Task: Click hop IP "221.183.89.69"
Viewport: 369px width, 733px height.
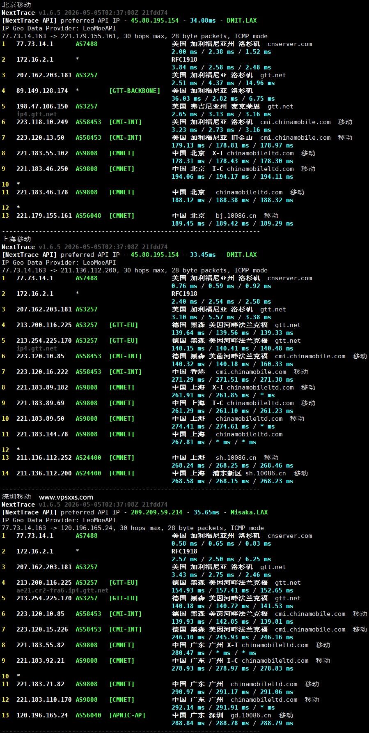Action: tap(40, 403)
